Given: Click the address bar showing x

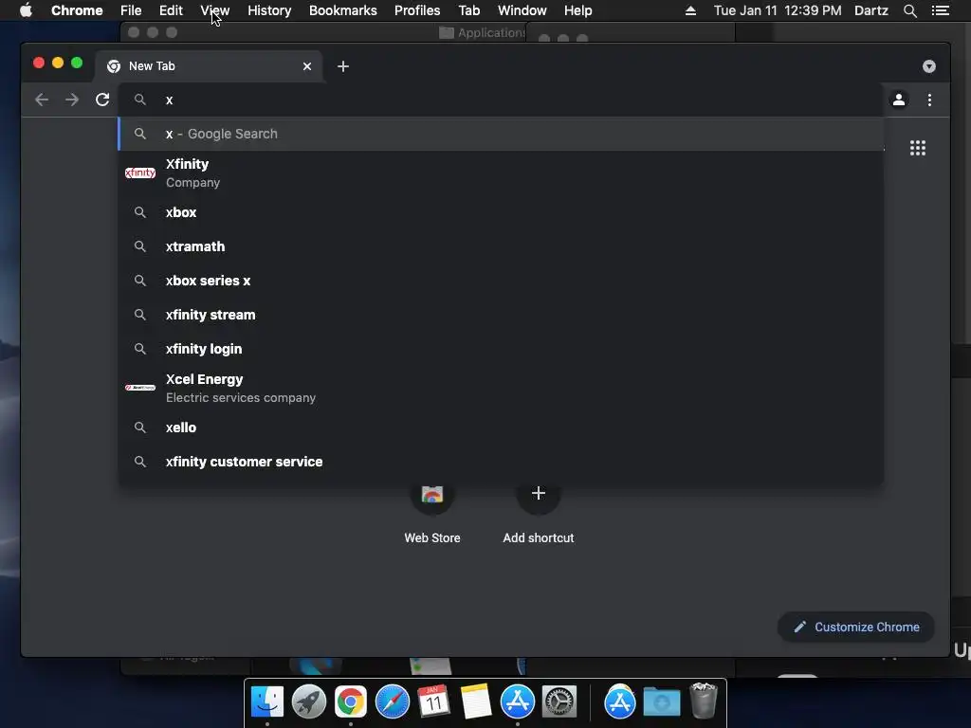Looking at the screenshot, I should click(501, 100).
